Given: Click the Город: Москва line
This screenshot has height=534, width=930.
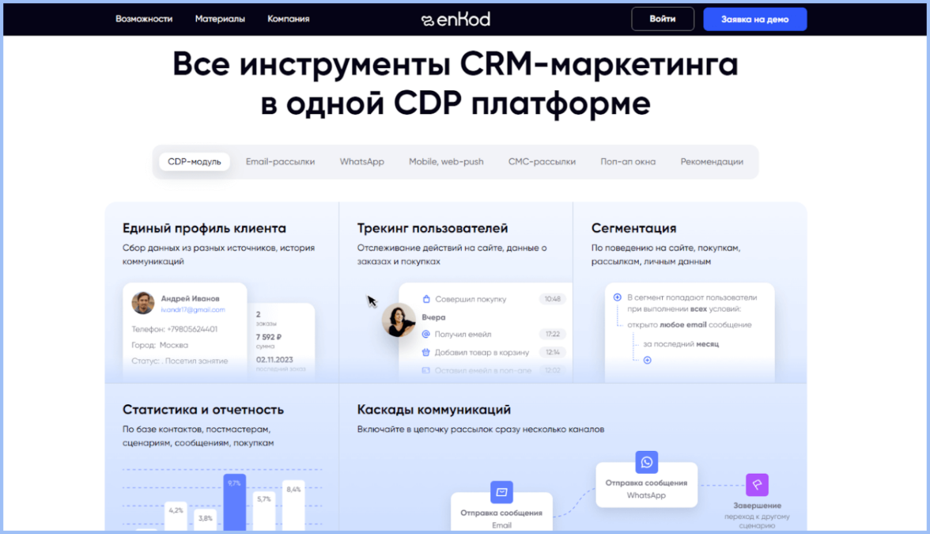Looking at the screenshot, I should click(160, 345).
